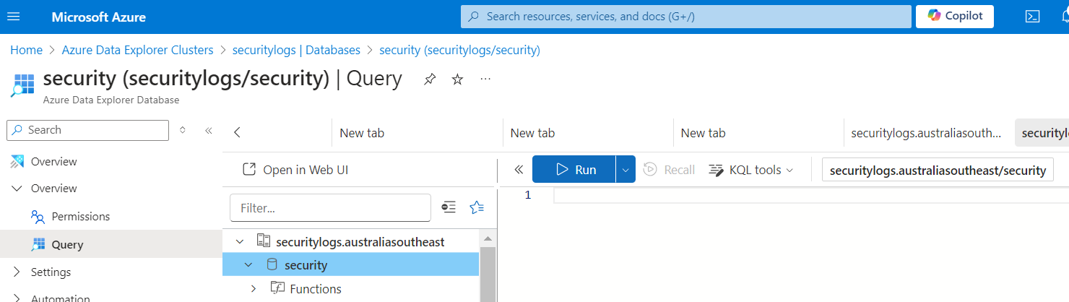Click the tree scrollbar up arrow

(x=488, y=238)
